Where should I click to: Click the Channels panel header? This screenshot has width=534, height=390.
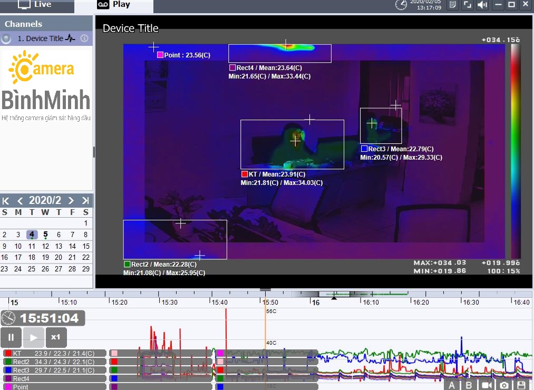click(46, 24)
